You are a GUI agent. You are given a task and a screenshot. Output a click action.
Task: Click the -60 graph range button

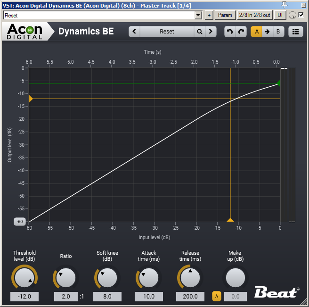[20, 222]
